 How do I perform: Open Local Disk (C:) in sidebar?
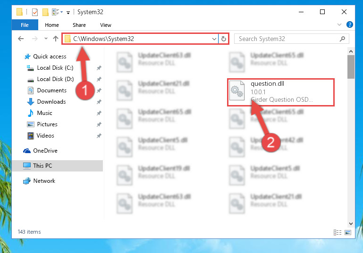[55, 68]
